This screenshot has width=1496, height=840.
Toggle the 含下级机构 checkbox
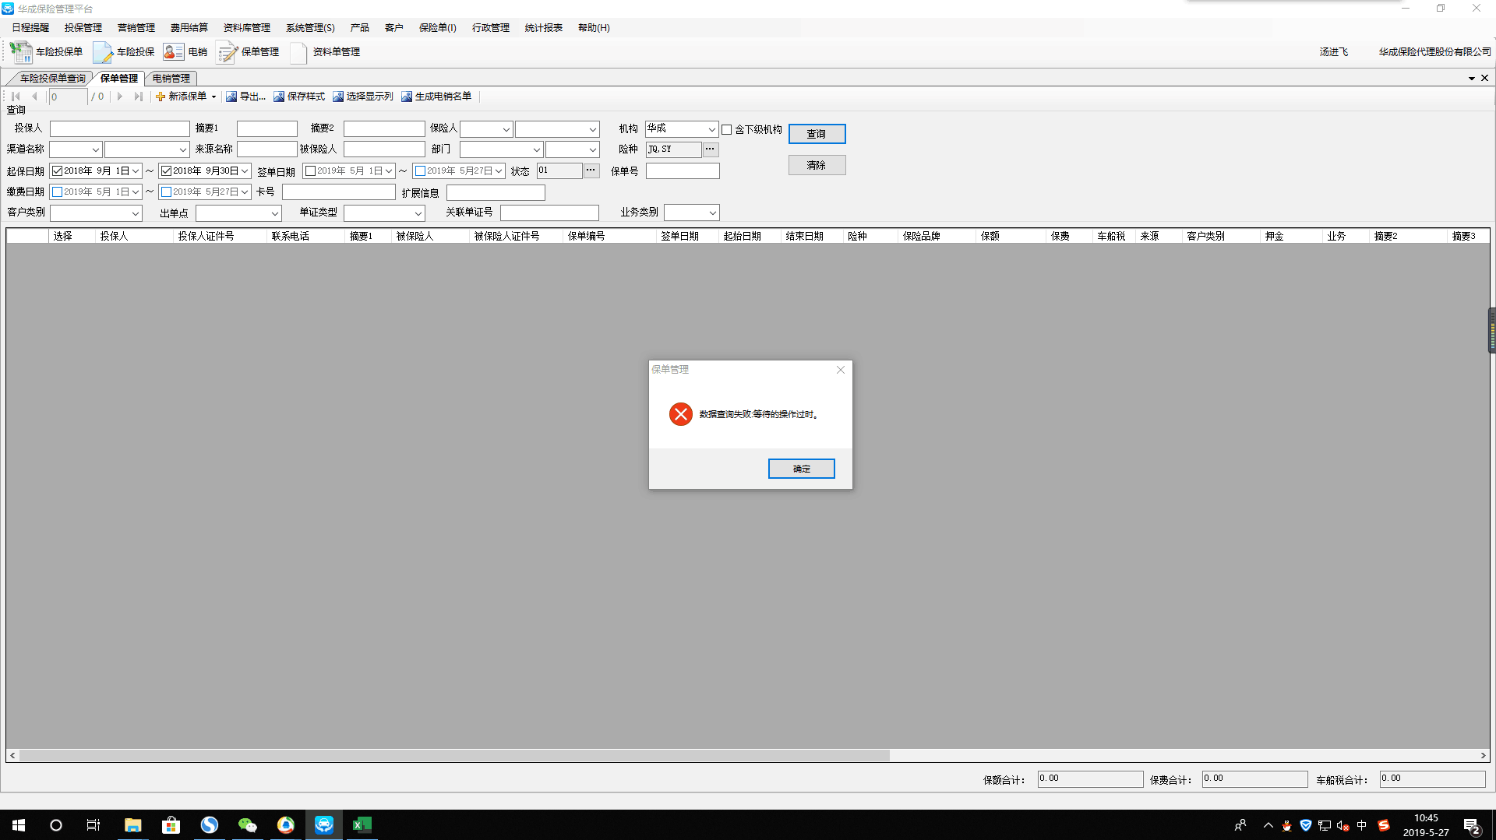click(727, 130)
